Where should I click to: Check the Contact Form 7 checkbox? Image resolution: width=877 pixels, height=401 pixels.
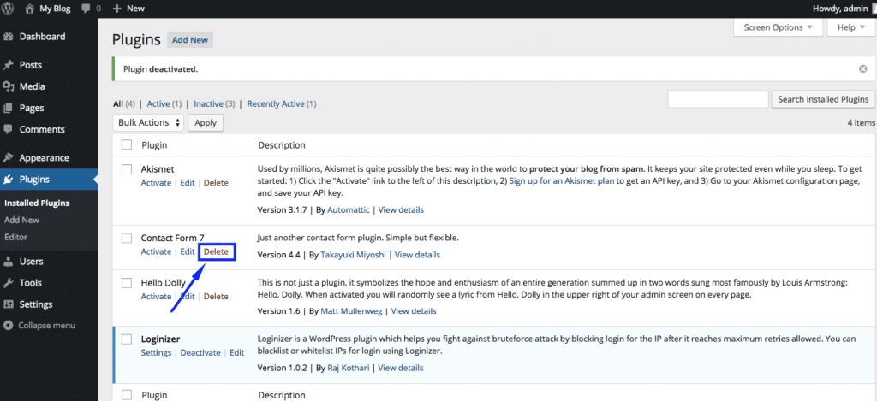coord(127,238)
